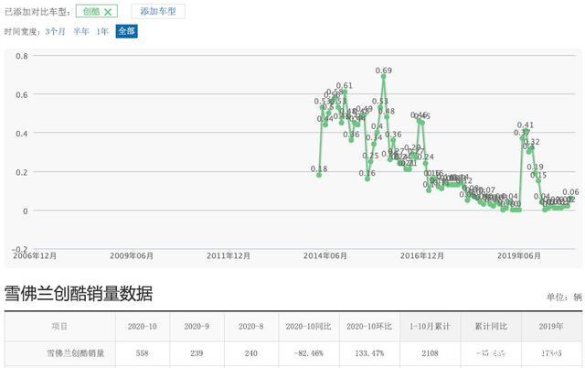The width and height of the screenshot is (585, 368).
Task: Click the 添加车型 button
Action: pos(158,11)
